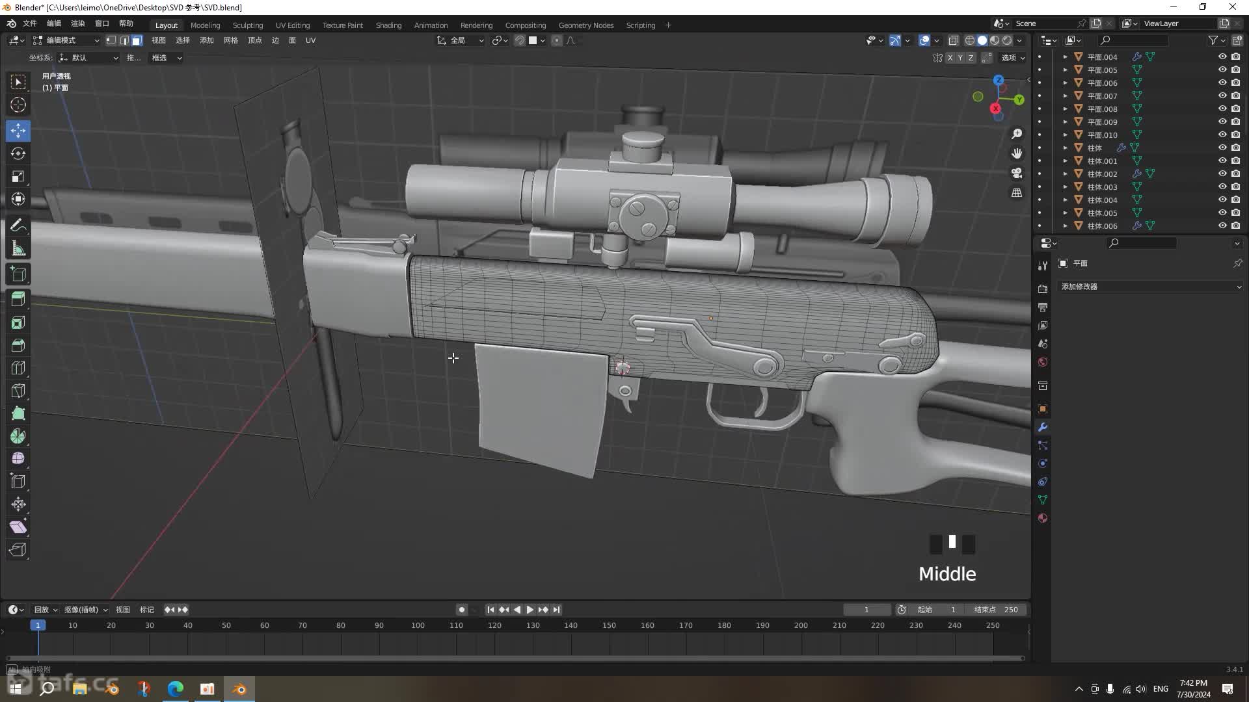Select the Smooth tool
Image resolution: width=1249 pixels, height=702 pixels.
click(18, 459)
